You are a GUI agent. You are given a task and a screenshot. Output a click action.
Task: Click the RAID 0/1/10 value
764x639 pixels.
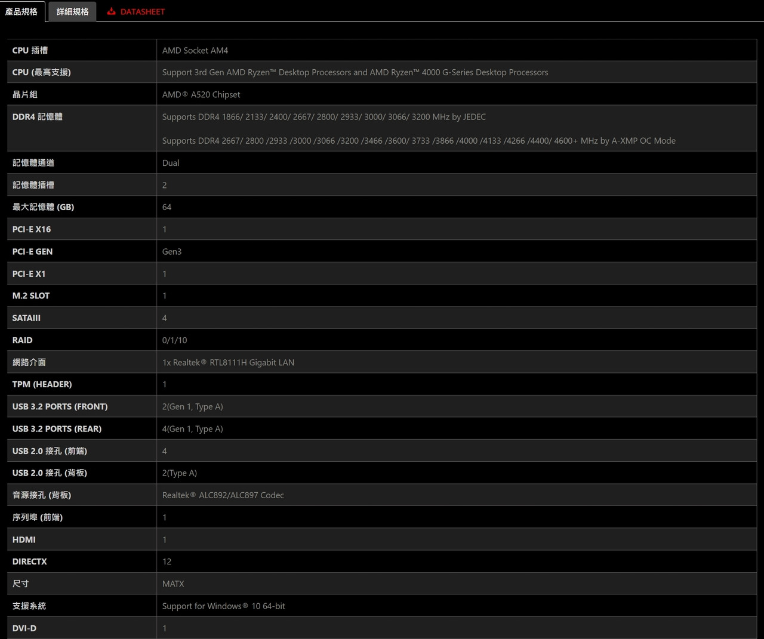coord(174,340)
